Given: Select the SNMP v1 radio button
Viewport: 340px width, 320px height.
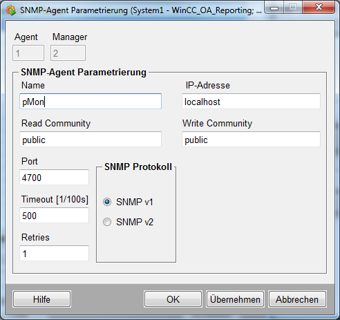Looking at the screenshot, I should 107,202.
